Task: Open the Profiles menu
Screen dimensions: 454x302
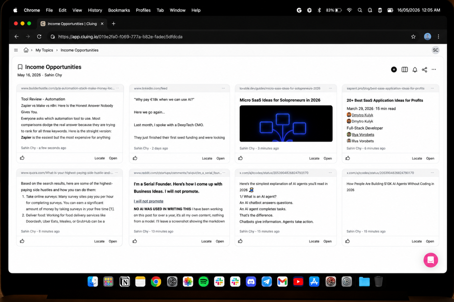Action: [143, 10]
